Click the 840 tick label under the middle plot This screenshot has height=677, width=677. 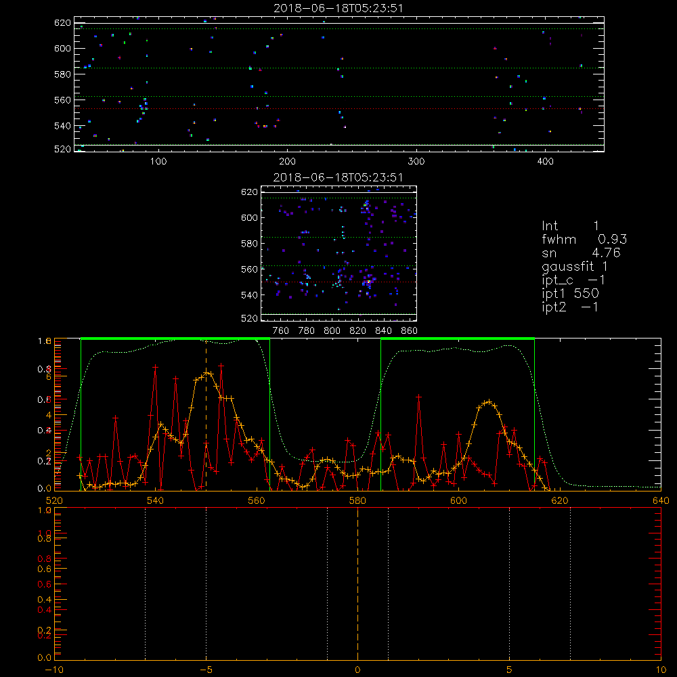click(383, 331)
